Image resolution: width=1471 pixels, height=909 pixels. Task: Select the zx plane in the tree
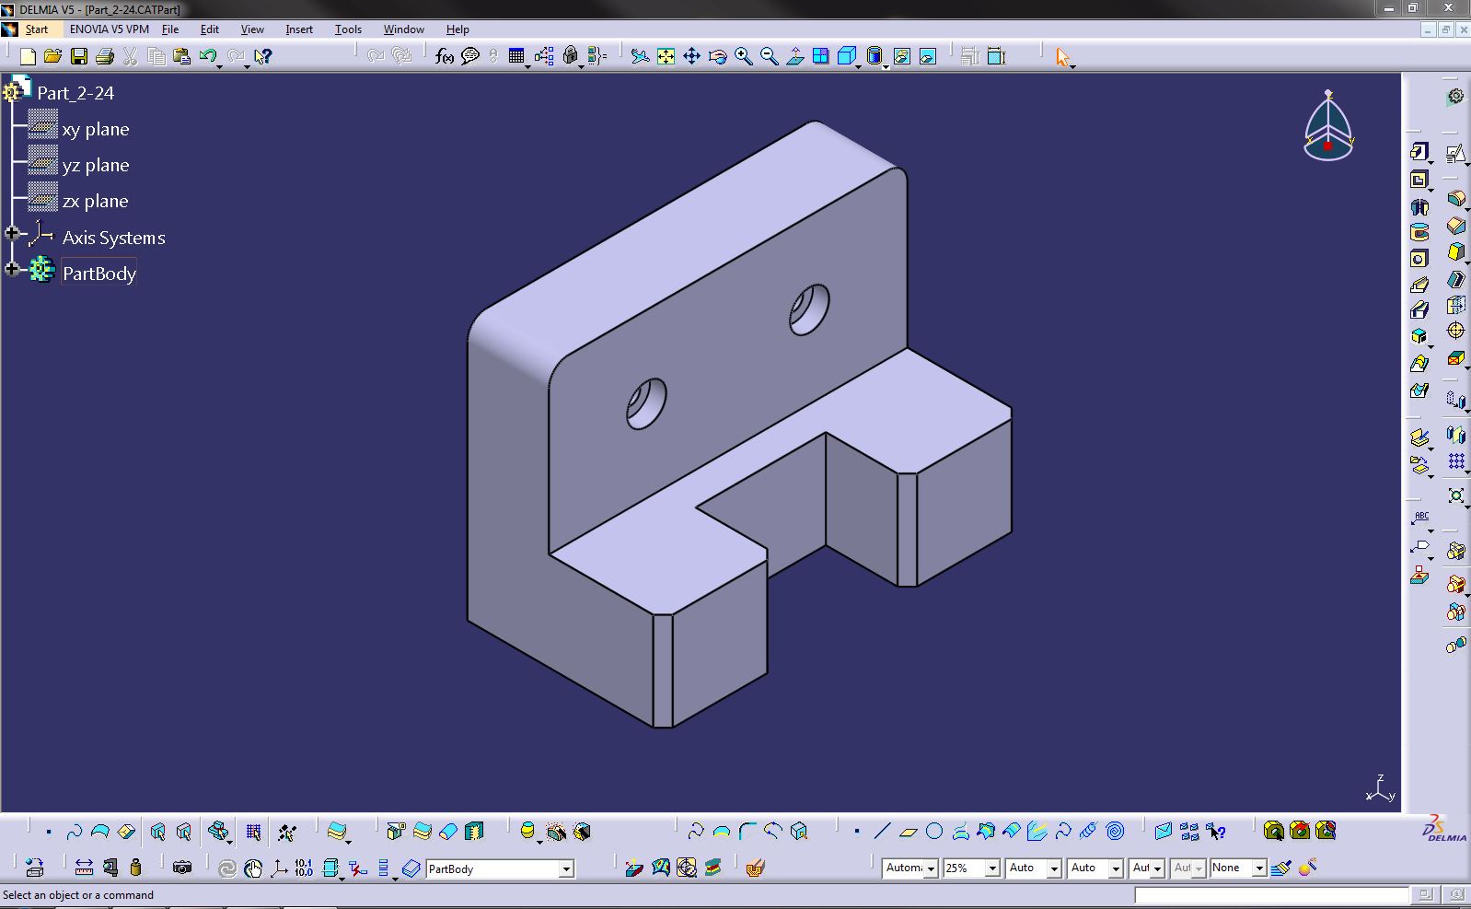tap(96, 202)
